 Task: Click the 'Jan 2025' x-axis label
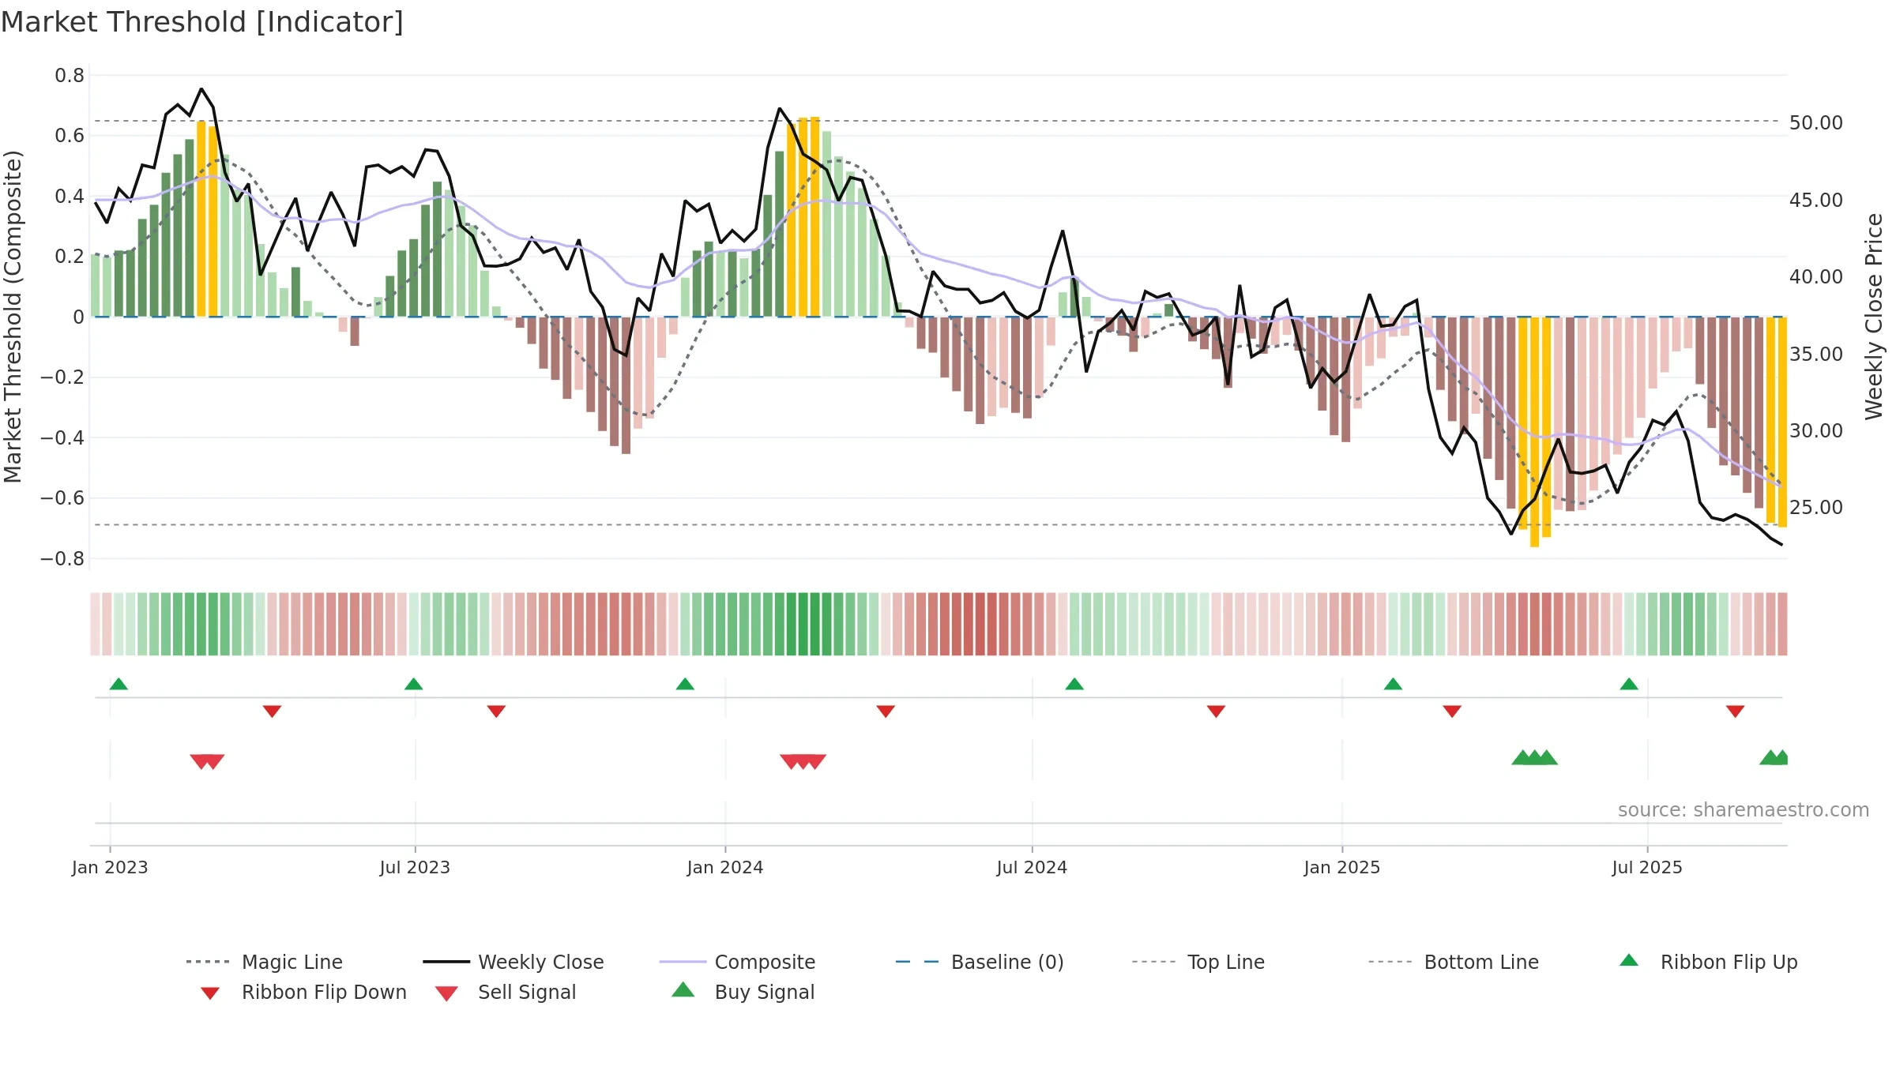(1342, 867)
